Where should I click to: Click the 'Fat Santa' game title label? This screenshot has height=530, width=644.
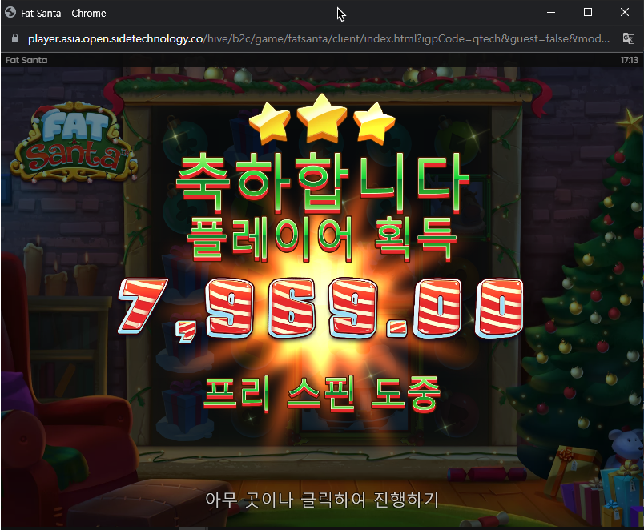click(x=26, y=60)
